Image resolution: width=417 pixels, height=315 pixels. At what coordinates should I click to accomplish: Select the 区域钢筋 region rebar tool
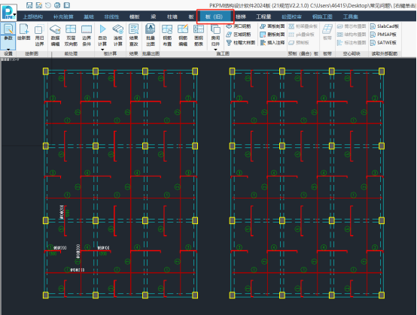tap(239, 35)
